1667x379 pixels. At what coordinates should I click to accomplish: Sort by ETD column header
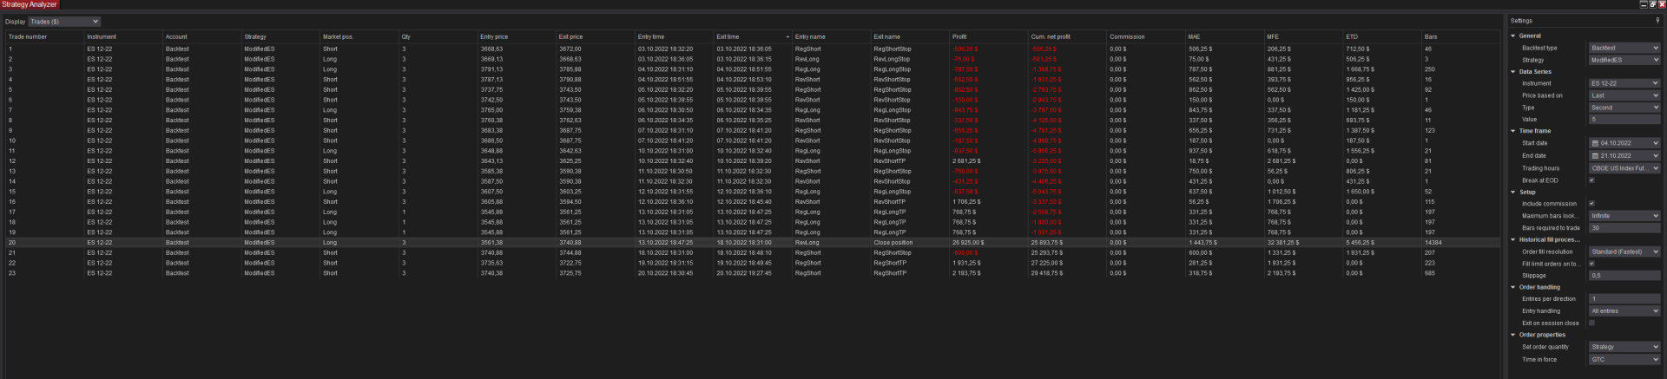tap(1381, 37)
